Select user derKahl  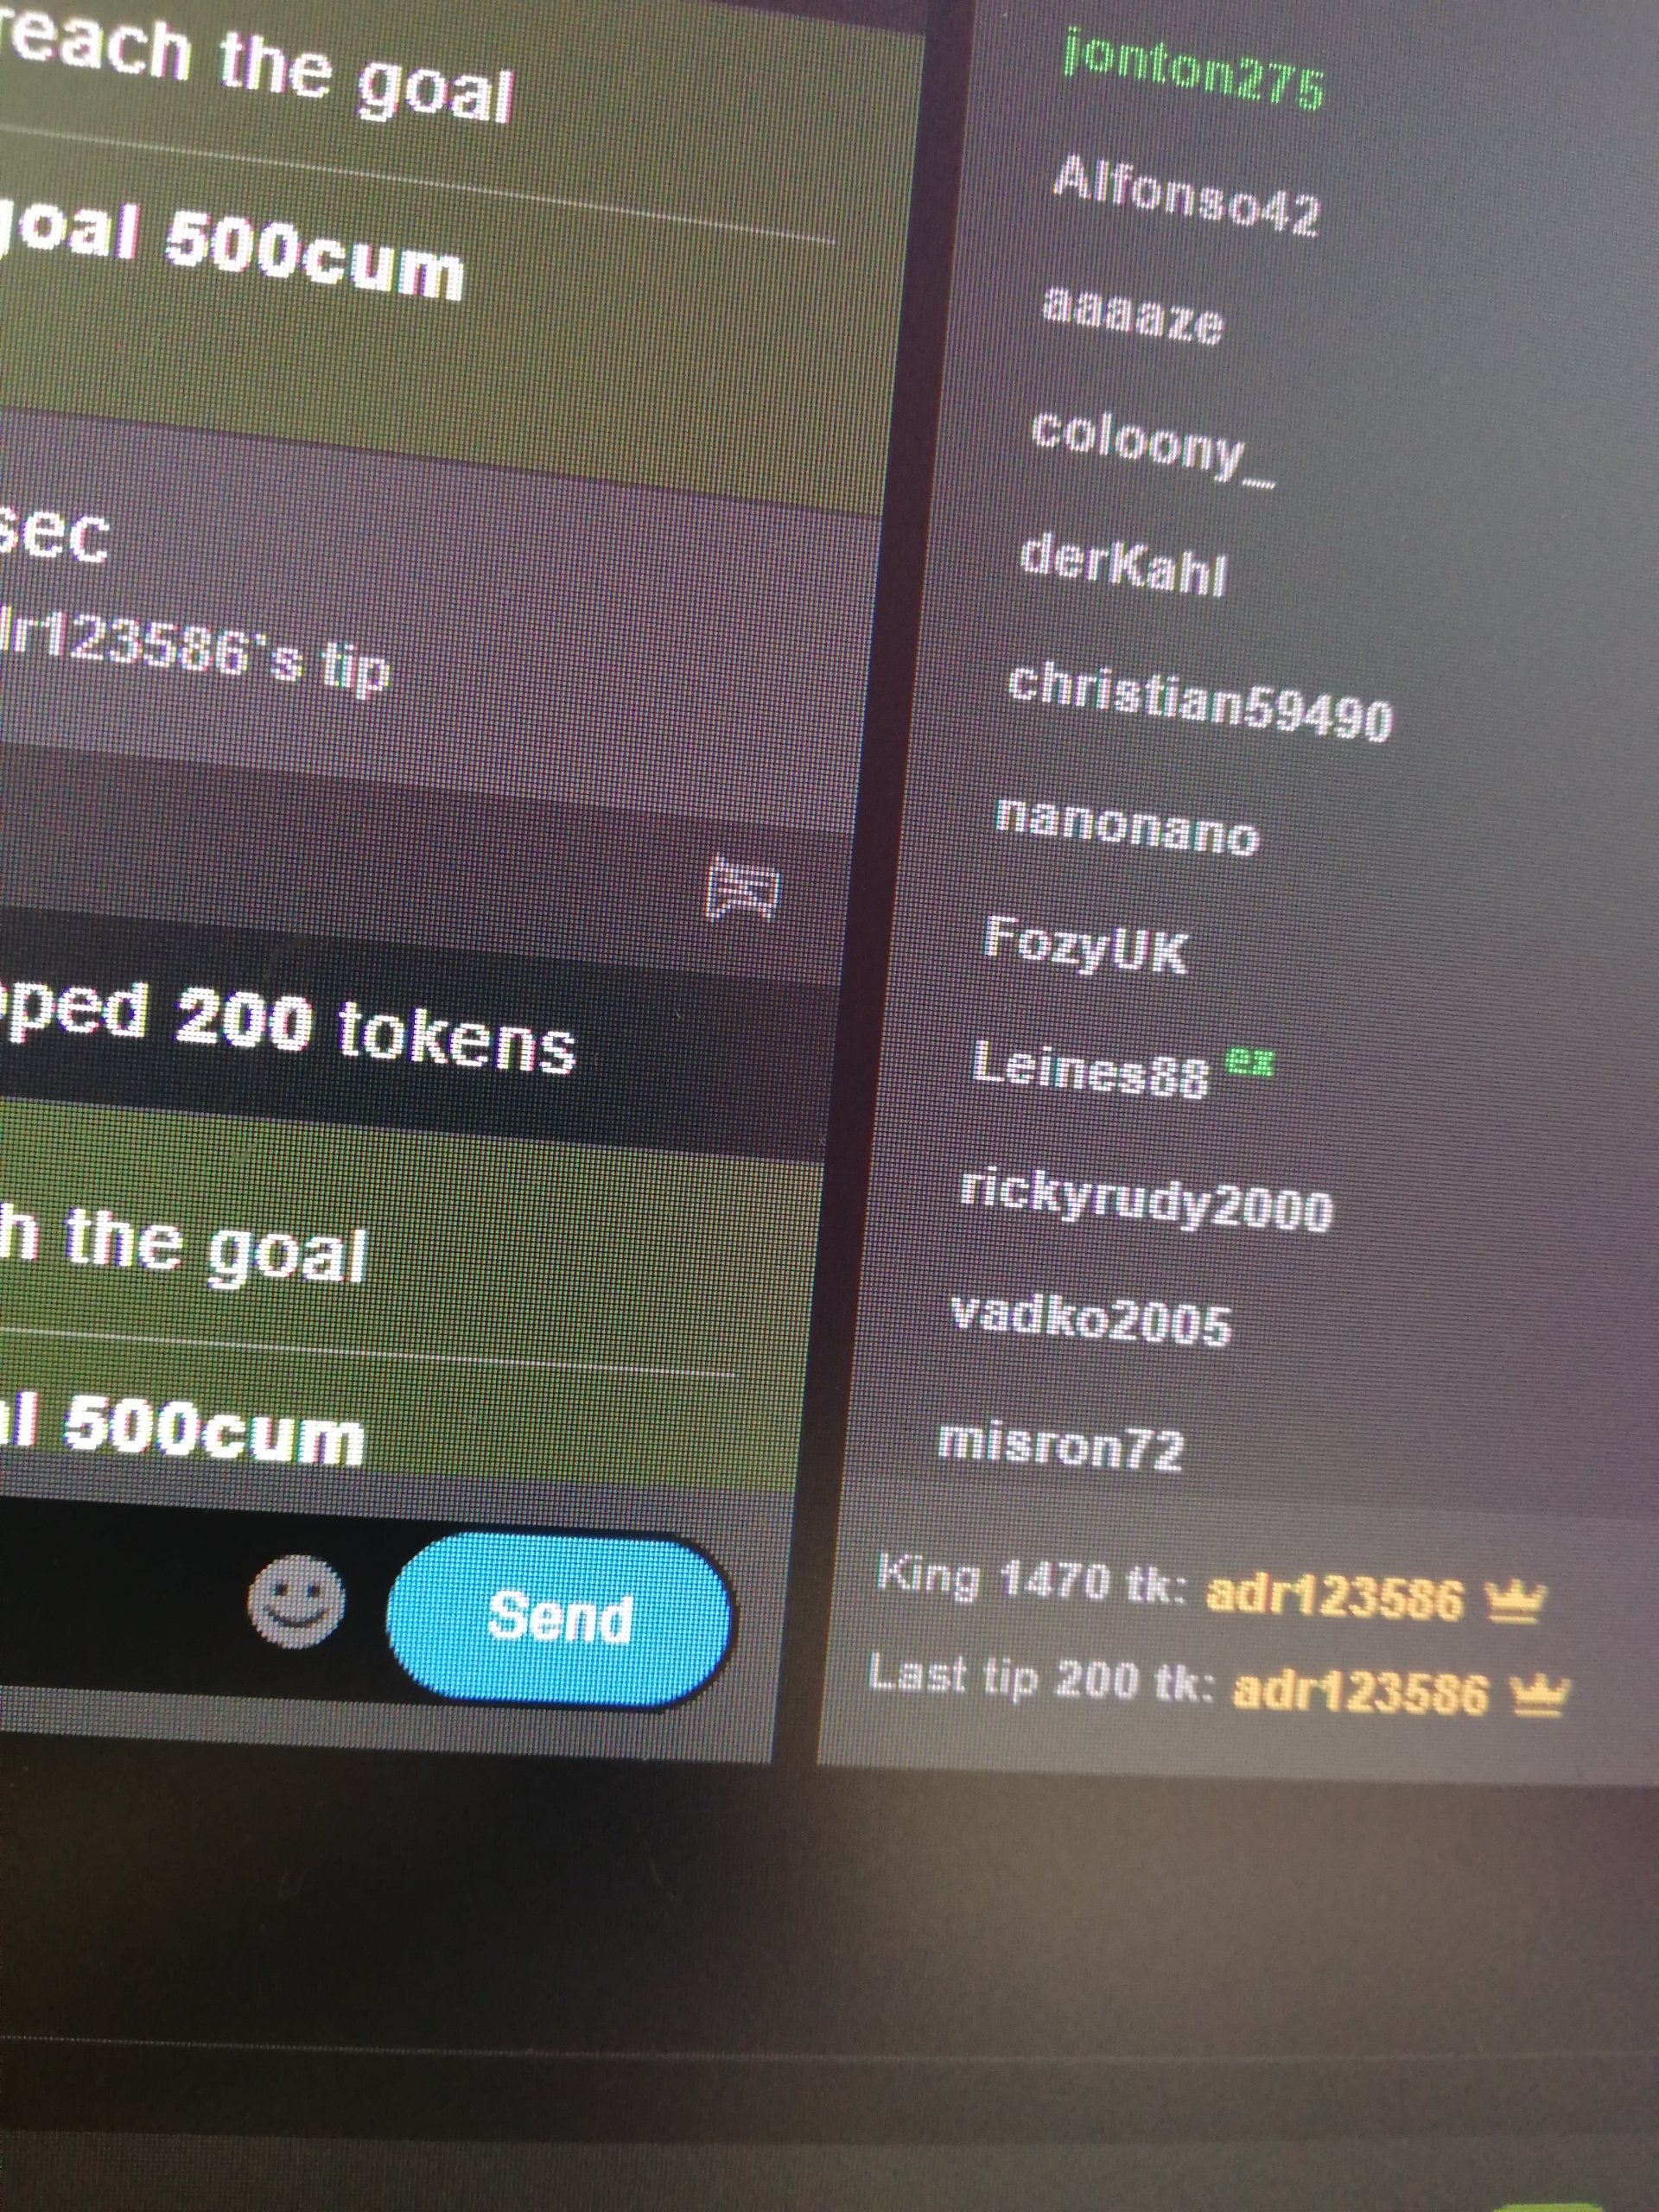(1123, 564)
